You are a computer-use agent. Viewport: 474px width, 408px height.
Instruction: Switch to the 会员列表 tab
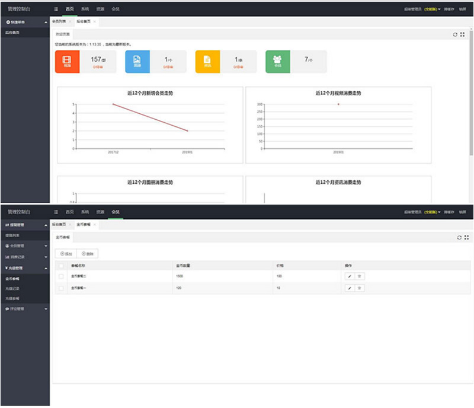click(59, 21)
